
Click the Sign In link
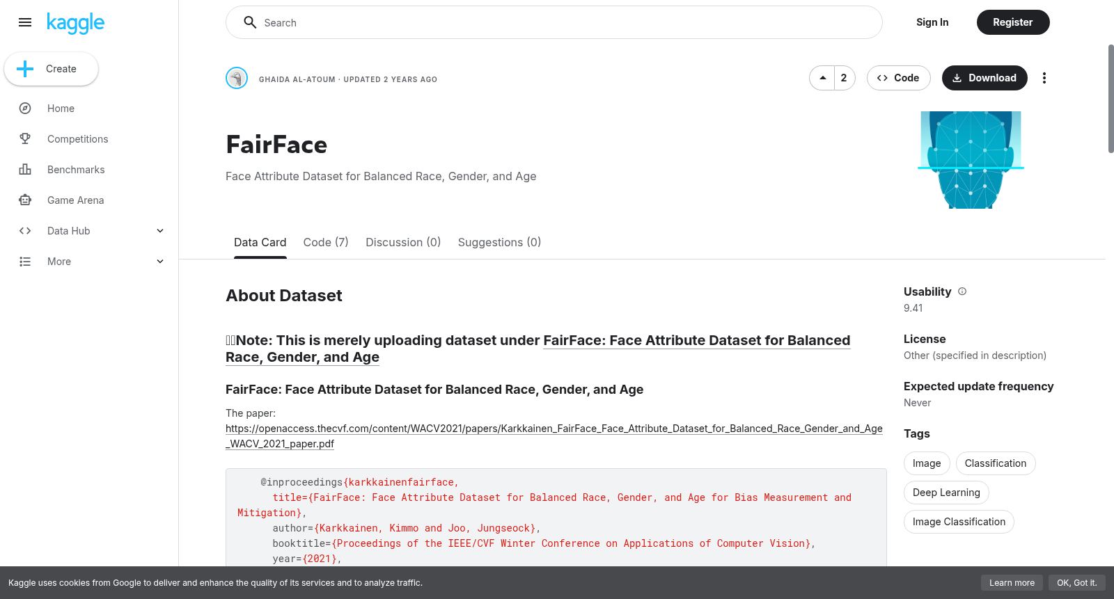932,22
